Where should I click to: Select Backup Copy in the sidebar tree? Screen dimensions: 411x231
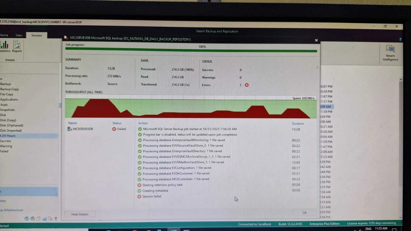coord(10,89)
